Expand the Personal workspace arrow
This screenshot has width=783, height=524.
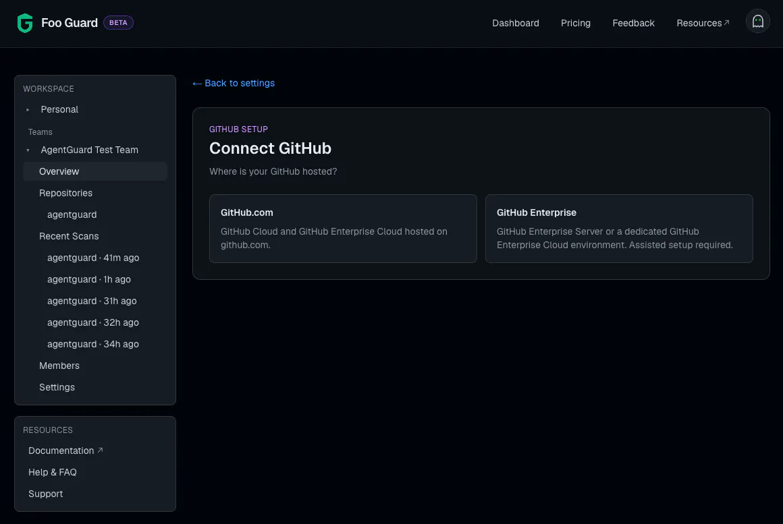click(x=28, y=109)
